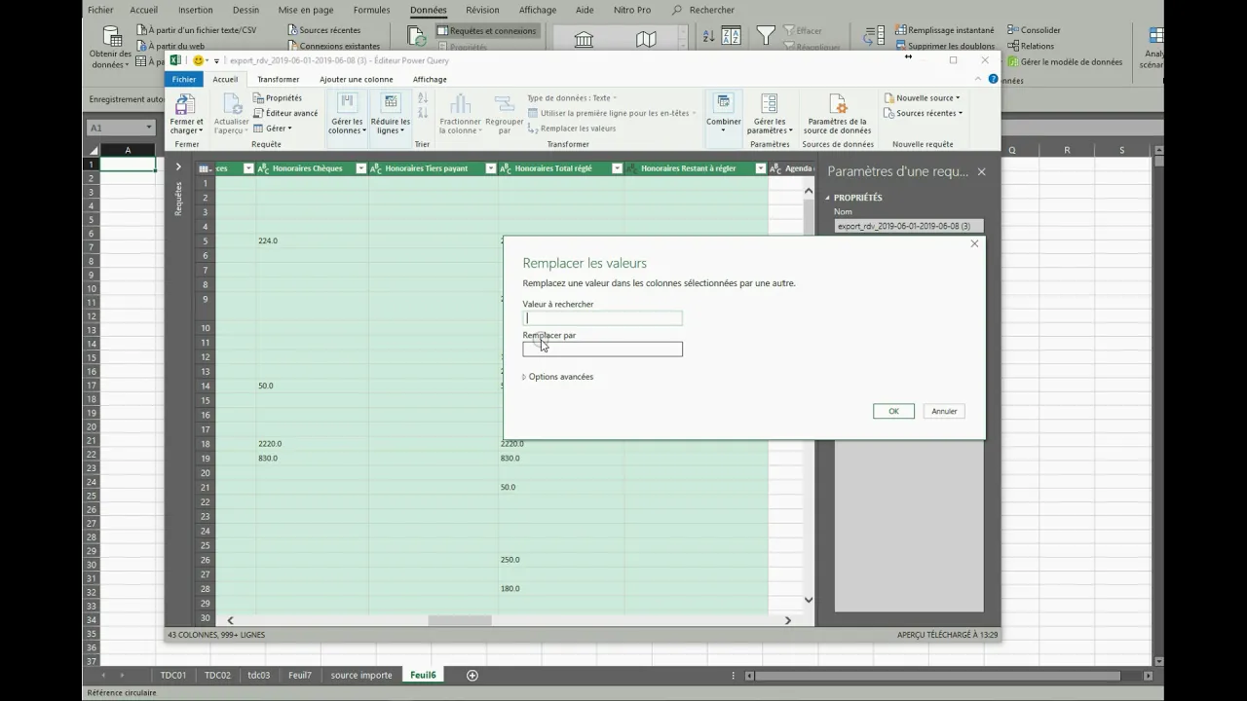Viewport: 1247px width, 701px height.
Task: Click the Combiner icon
Action: 724,103
